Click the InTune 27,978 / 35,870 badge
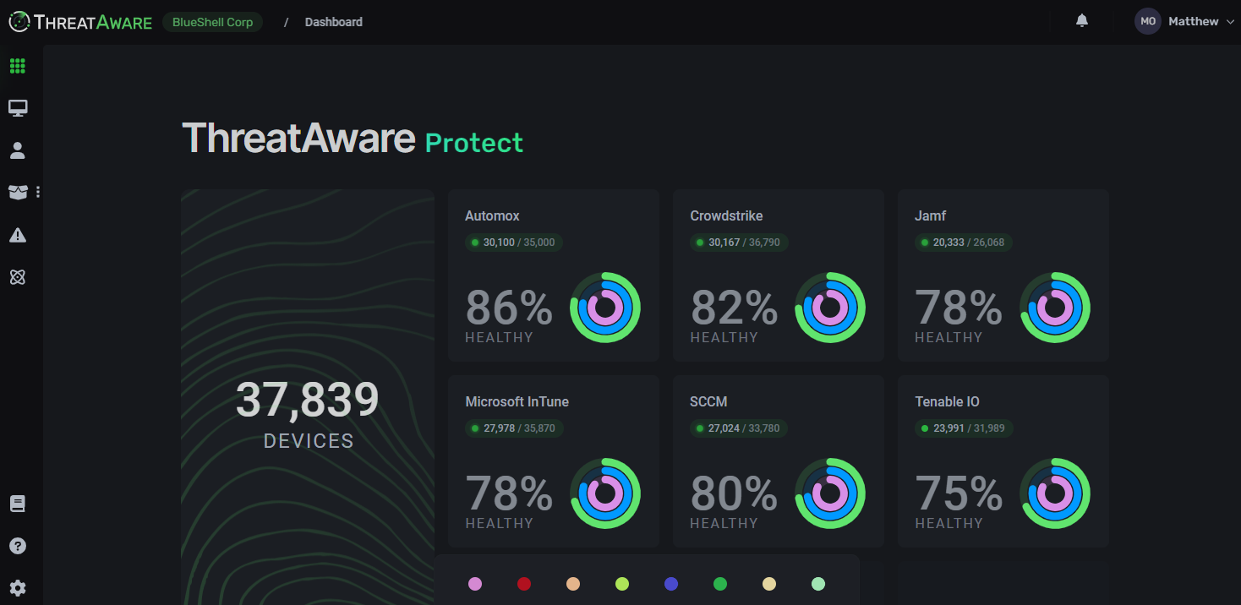Viewport: 1241px width, 605px height. pyautogui.click(x=514, y=428)
